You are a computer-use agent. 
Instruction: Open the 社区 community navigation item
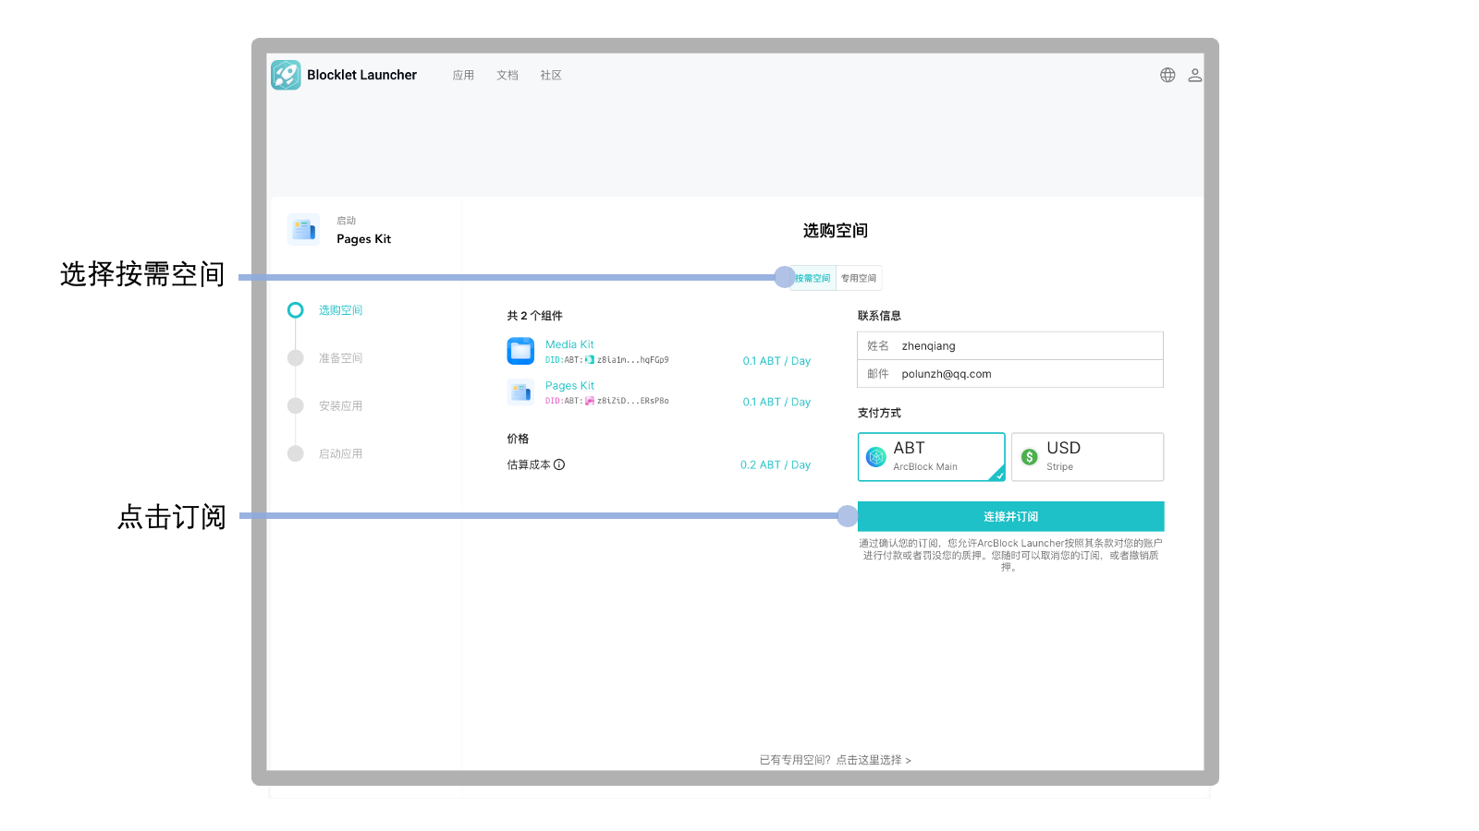pyautogui.click(x=551, y=76)
